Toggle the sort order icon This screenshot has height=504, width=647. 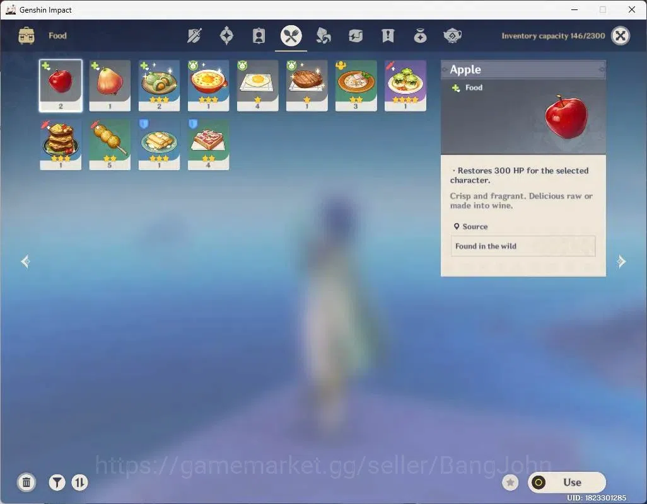pos(79,482)
